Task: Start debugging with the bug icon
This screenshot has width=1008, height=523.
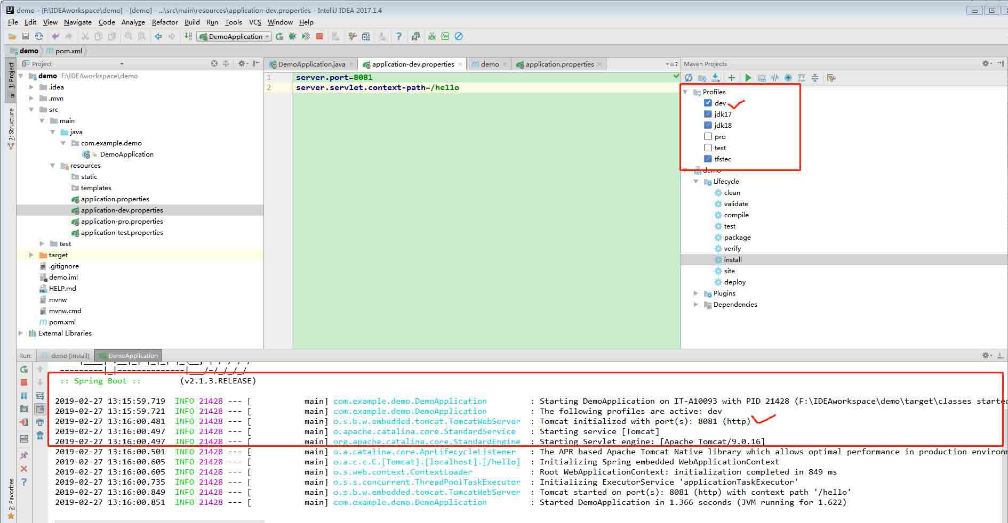Action: click(x=292, y=36)
